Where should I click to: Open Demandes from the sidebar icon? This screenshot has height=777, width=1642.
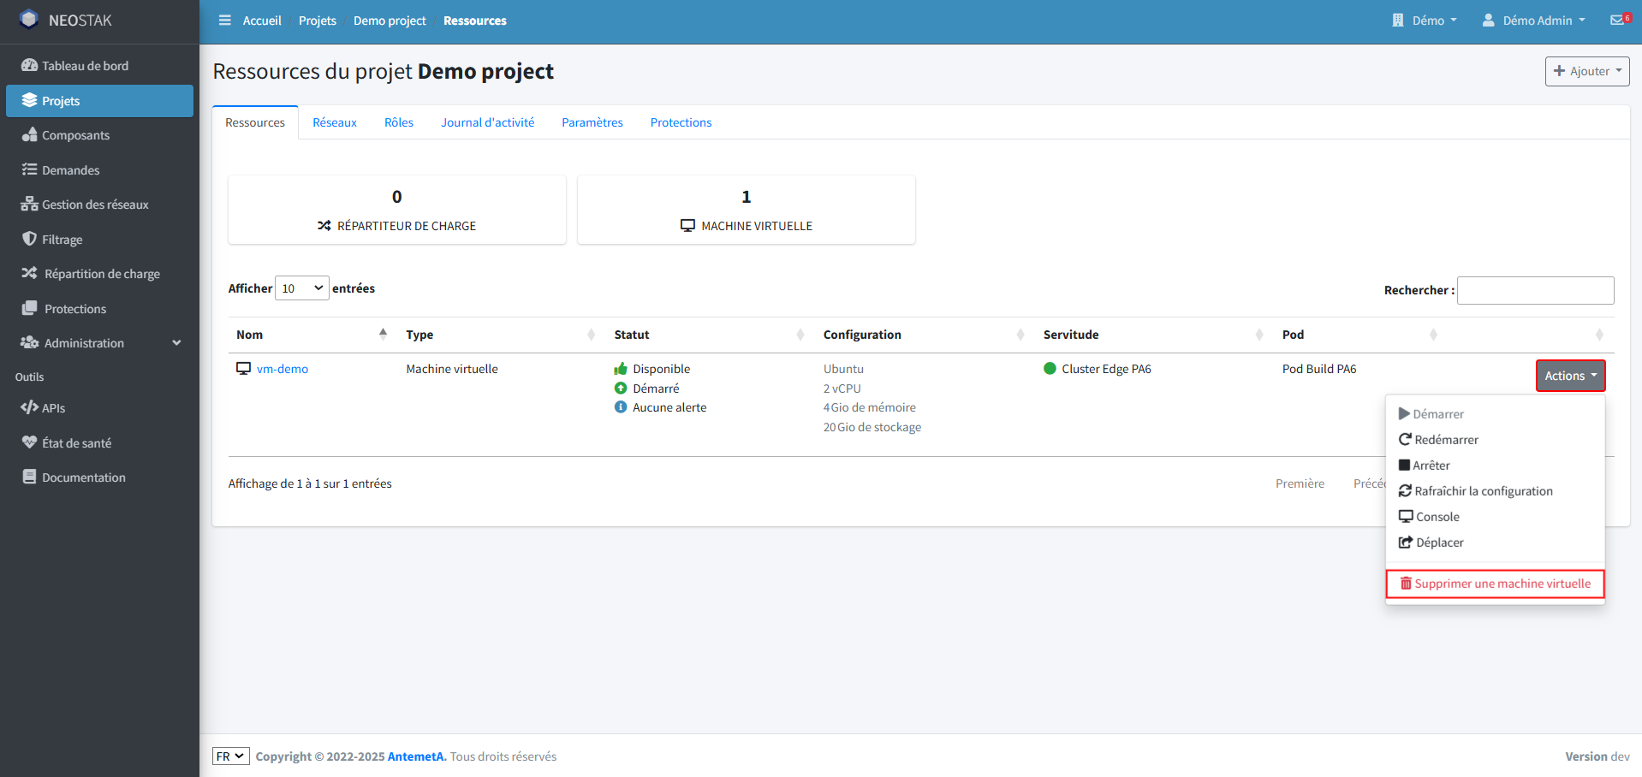(x=30, y=169)
